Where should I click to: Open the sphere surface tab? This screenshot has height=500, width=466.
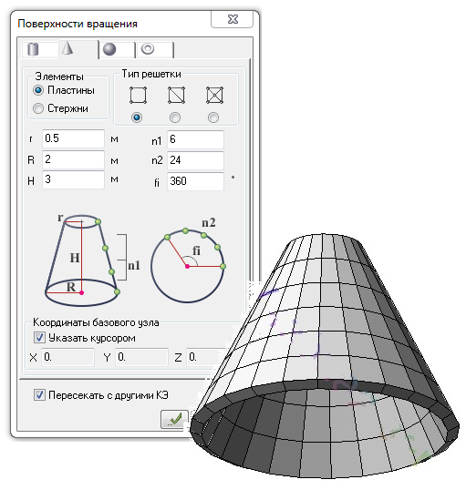[117, 50]
